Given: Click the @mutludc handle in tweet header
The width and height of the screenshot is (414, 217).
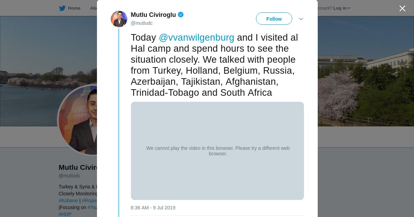Looking at the screenshot, I should coord(141,23).
